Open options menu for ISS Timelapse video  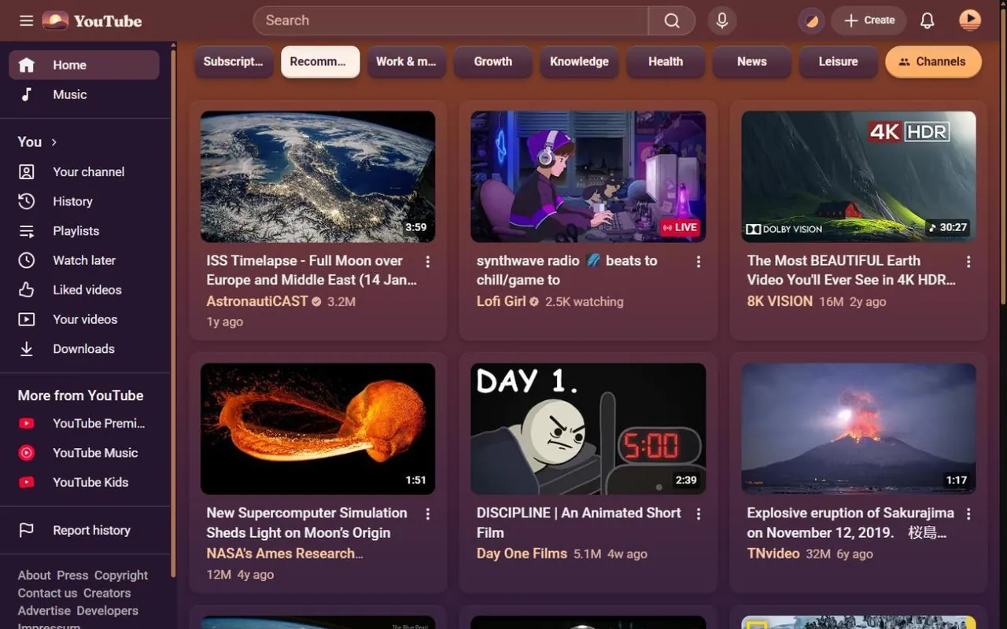(x=428, y=261)
